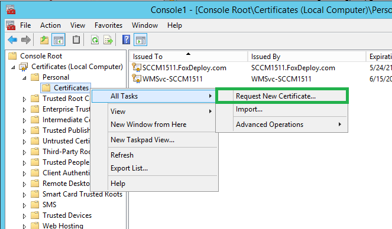Image resolution: width=392 pixels, height=229 pixels.
Task: Select the SCCM1511.FoxDeploy.com certificate row
Action: click(261, 68)
